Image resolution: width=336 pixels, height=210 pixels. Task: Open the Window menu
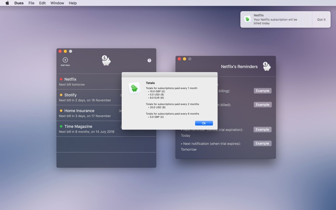click(57, 3)
